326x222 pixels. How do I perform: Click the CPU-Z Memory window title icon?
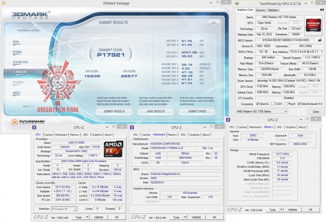(228, 120)
